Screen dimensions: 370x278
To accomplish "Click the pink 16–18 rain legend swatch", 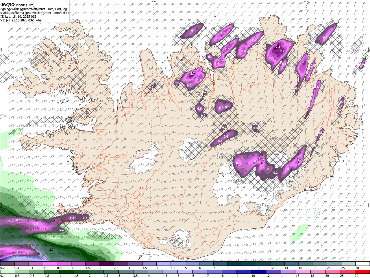I will tap(303, 272).
